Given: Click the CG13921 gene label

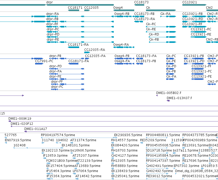Looking at the screenshot, I should pos(190,2).
